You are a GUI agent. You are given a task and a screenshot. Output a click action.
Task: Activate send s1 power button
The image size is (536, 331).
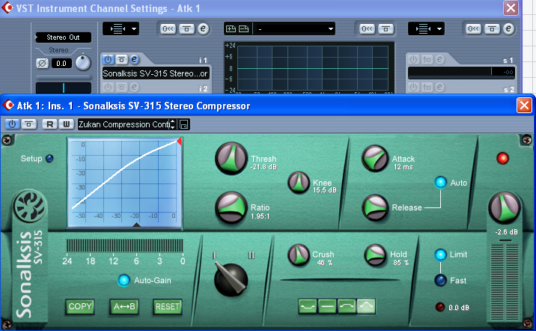tap(414, 59)
